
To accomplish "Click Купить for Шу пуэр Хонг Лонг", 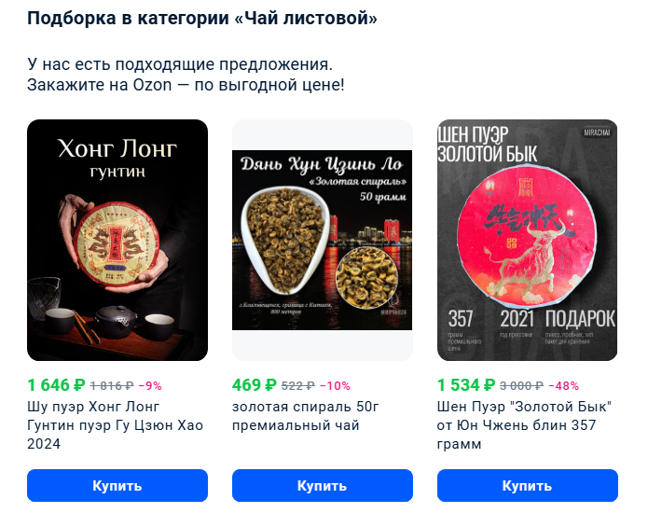I will pos(117,485).
